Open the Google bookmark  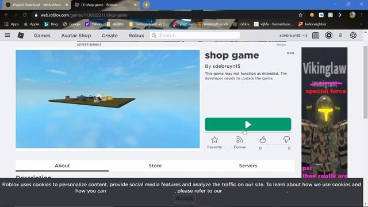(71, 24)
